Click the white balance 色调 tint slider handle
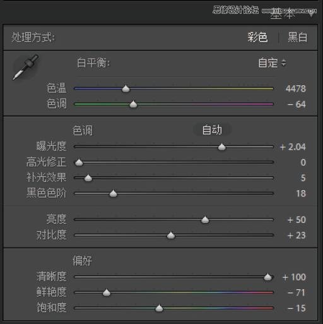The image size is (323, 324). click(x=133, y=104)
